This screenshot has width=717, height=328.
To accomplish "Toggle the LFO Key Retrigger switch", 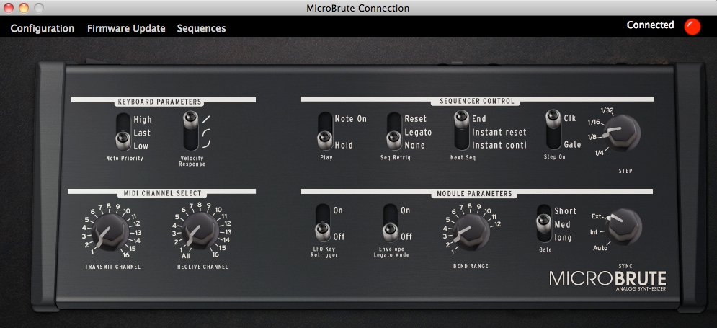I will [x=323, y=222].
